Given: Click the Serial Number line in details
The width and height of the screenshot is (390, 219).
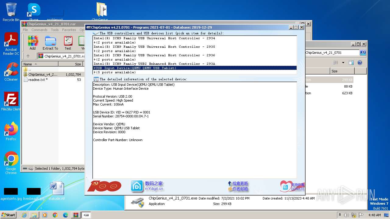Looking at the screenshot, I should click(121, 116).
